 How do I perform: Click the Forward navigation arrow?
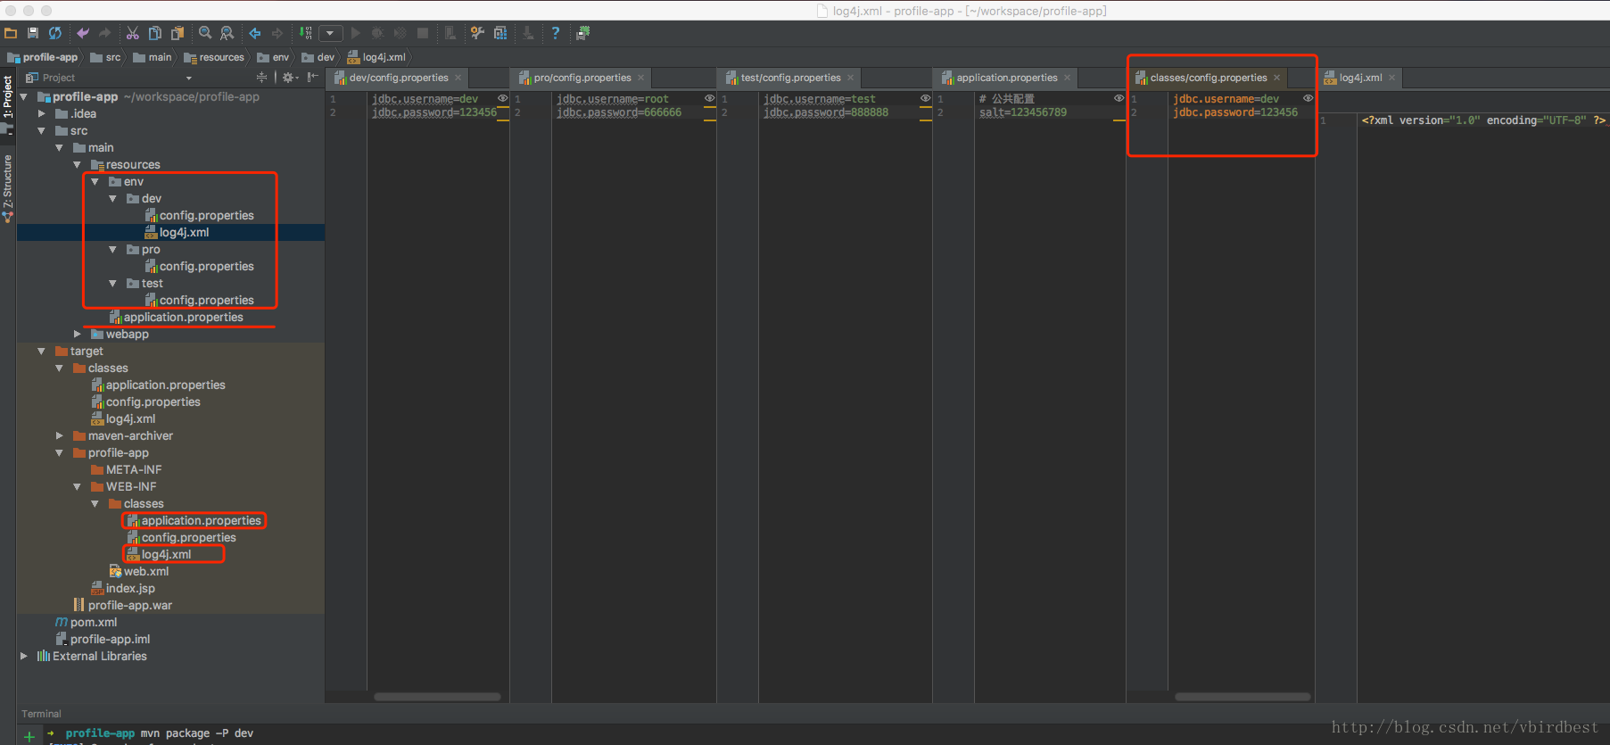point(277,33)
